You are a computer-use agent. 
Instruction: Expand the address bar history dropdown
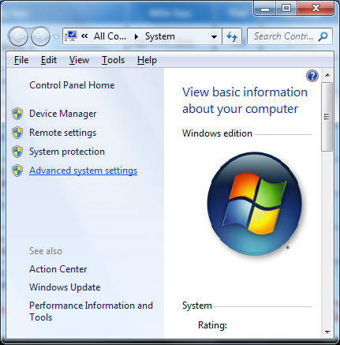tap(215, 37)
